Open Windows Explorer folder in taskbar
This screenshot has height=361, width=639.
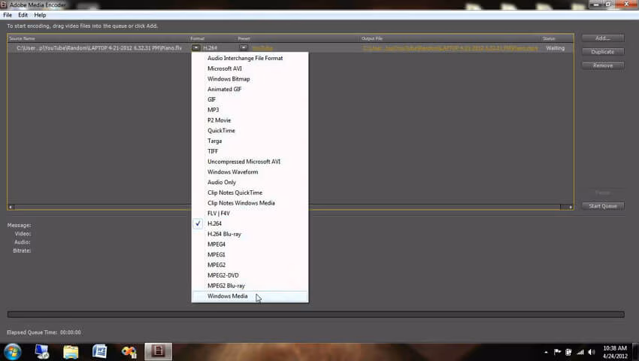(x=71, y=352)
